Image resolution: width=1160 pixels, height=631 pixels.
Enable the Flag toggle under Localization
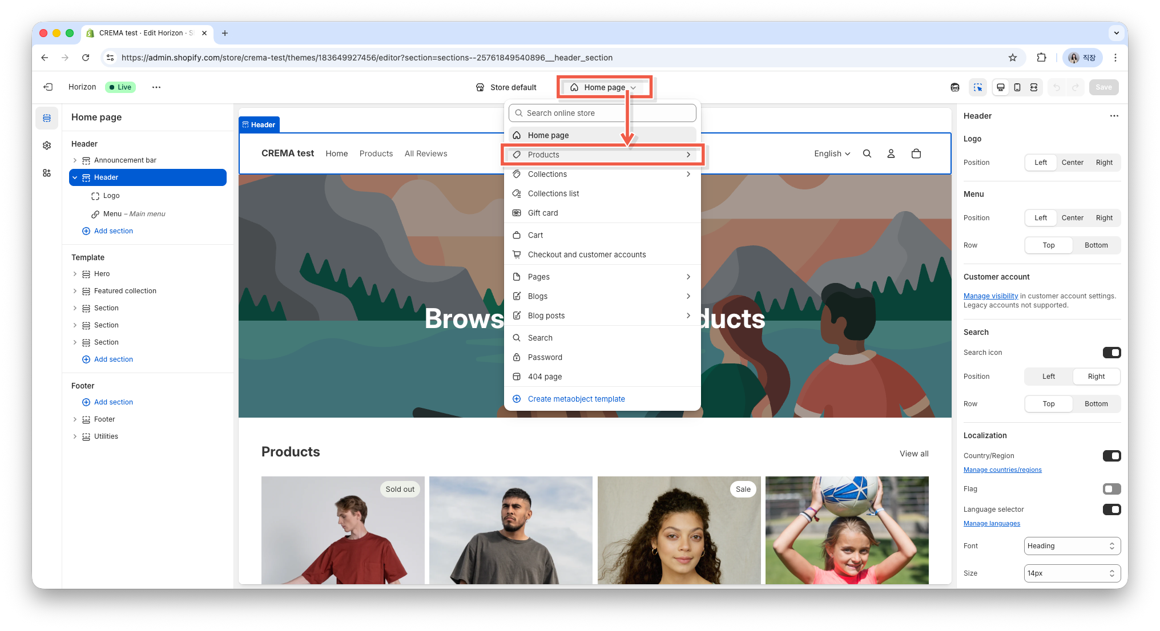coord(1111,489)
